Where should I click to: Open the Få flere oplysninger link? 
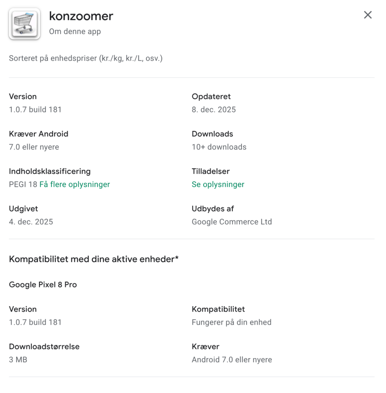[x=75, y=185]
